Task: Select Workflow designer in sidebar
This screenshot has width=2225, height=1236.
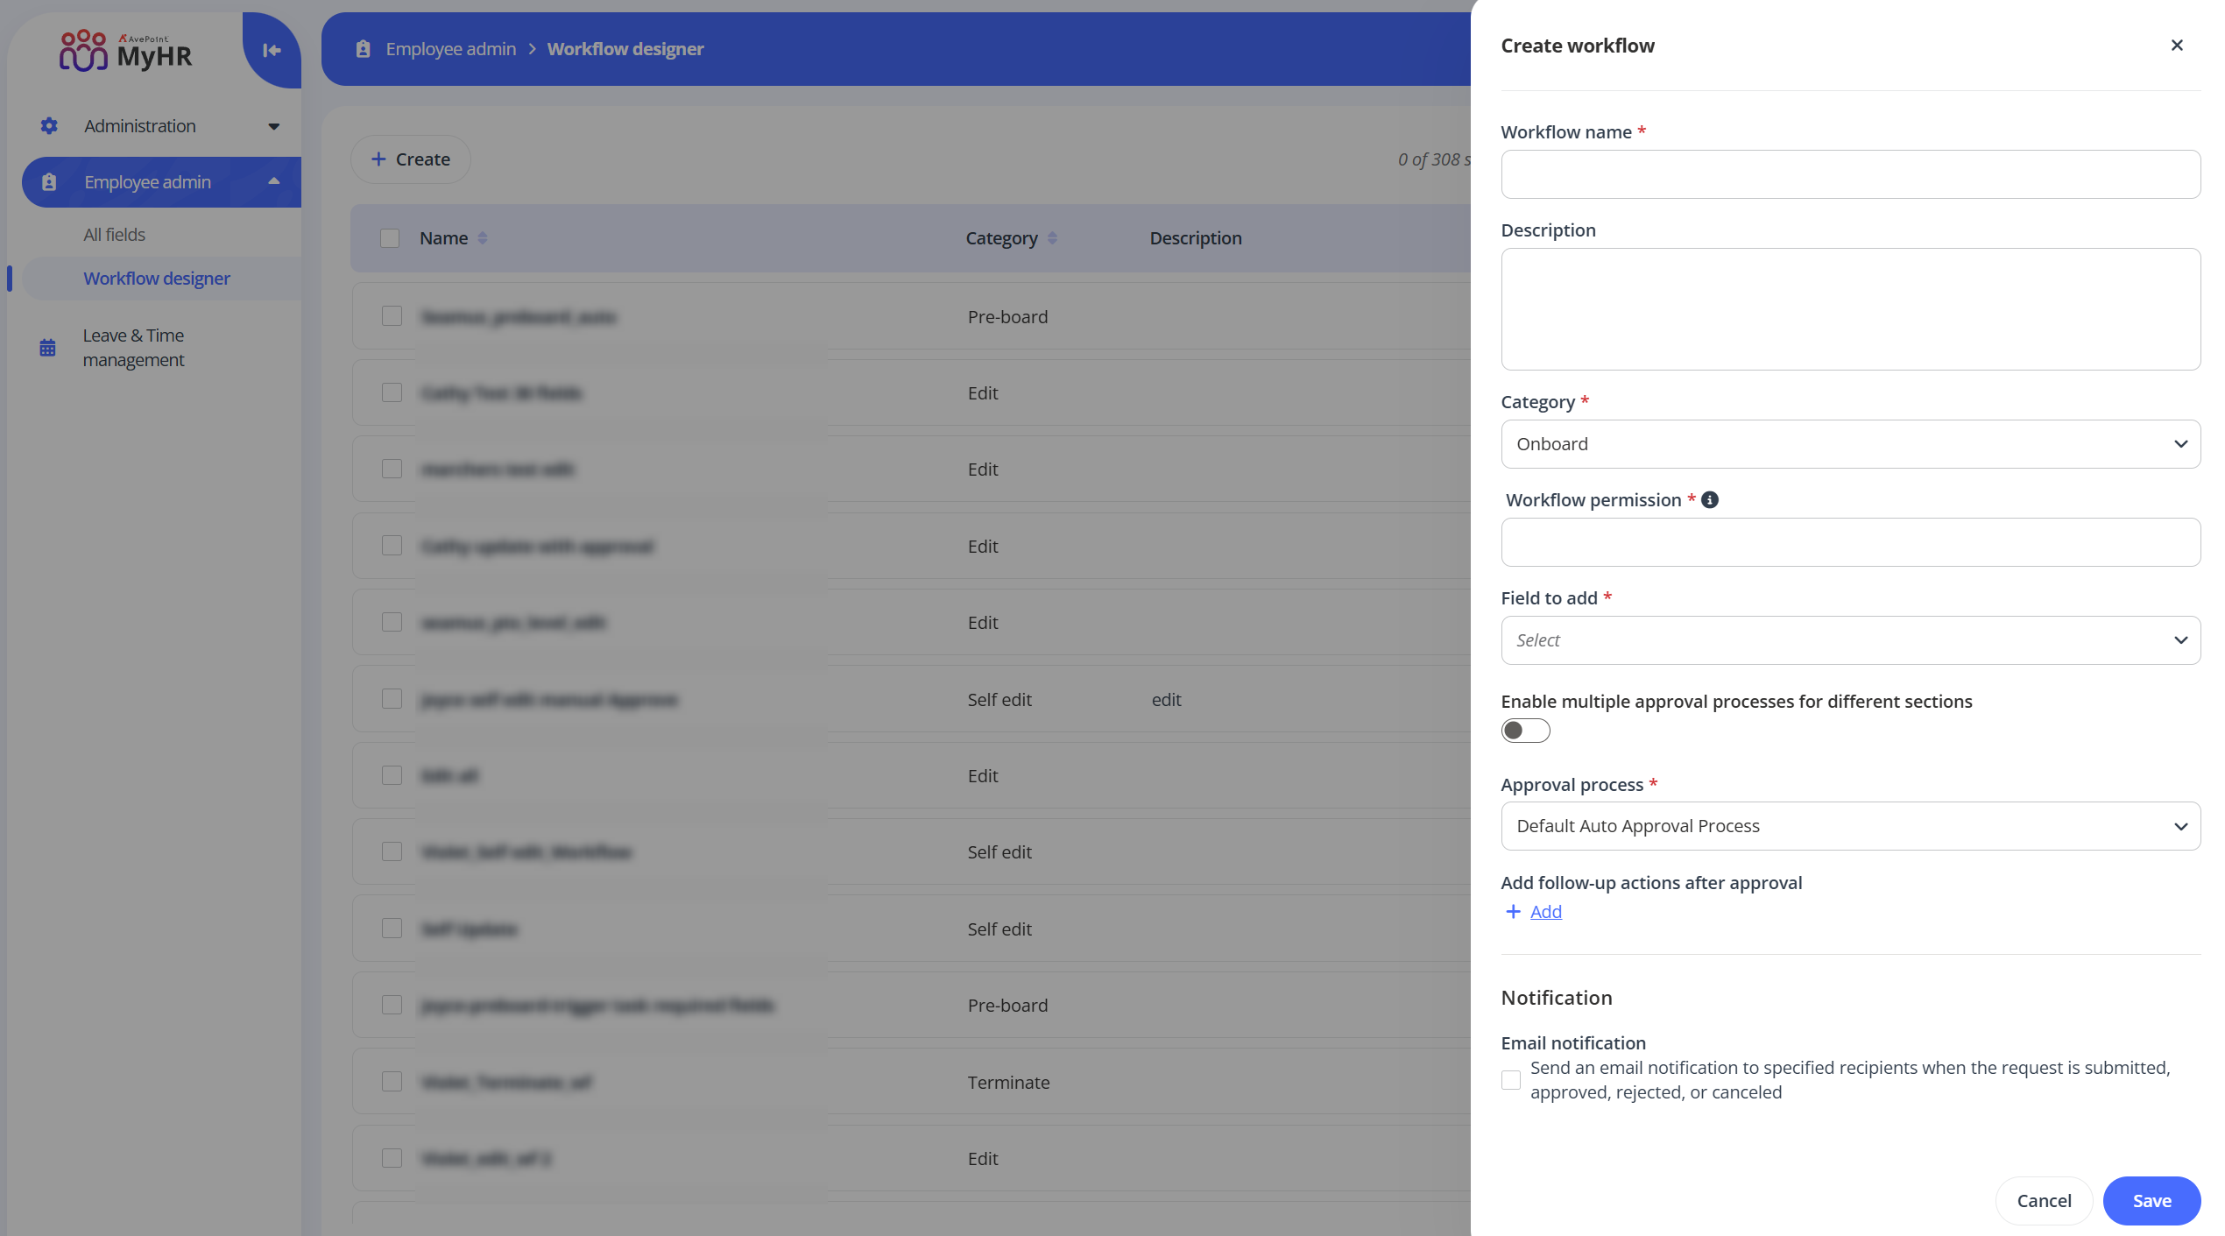Action: coord(157,279)
